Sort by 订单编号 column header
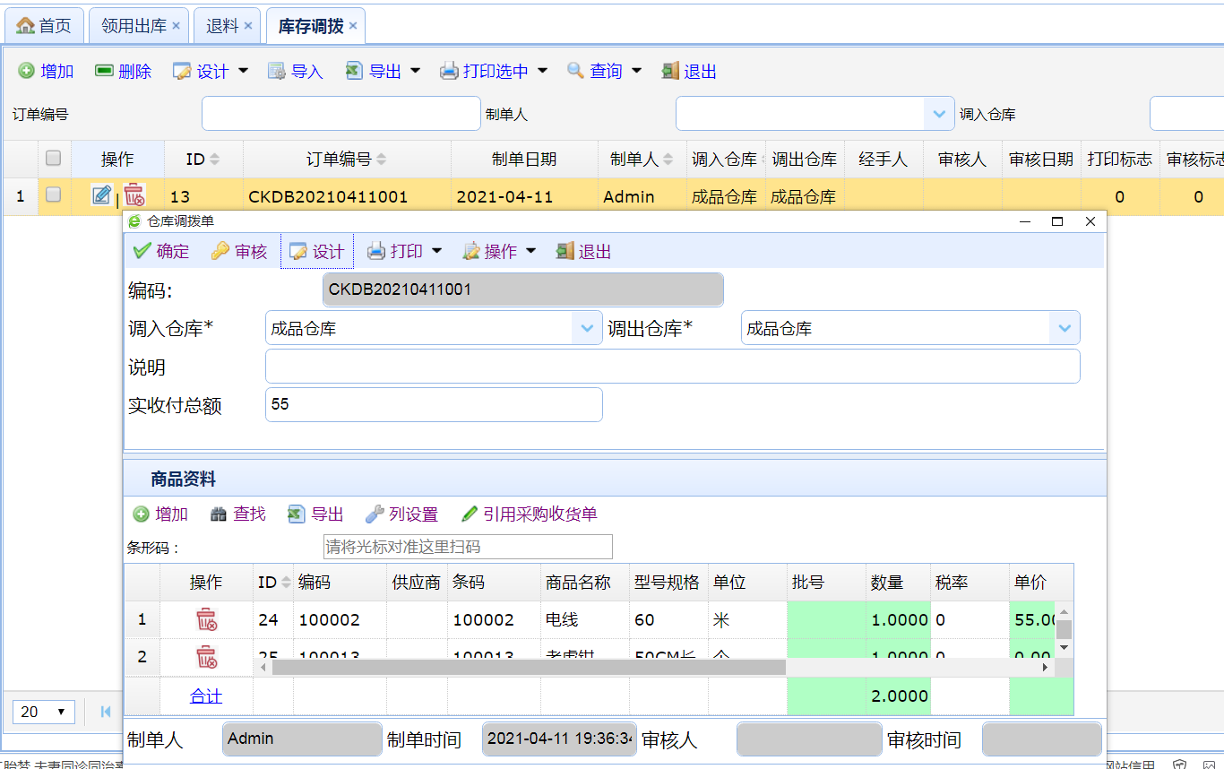Screen dimensions: 1224x769 (x=347, y=160)
